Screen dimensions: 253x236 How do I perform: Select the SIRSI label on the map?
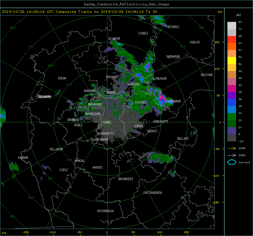64,170
